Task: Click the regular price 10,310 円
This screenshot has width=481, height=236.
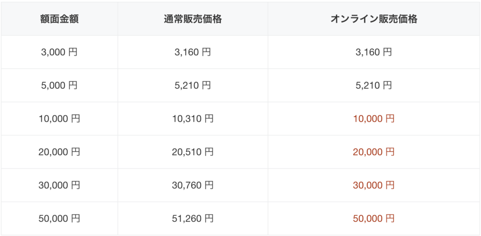Action: pyautogui.click(x=193, y=119)
